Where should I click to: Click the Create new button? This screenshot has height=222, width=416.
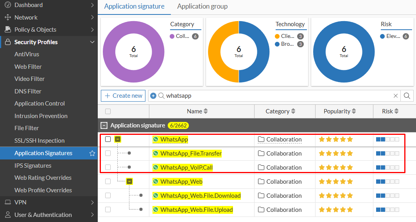(x=123, y=96)
